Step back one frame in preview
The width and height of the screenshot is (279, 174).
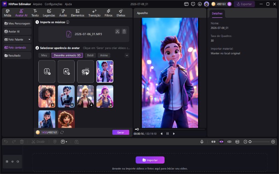tap(161, 134)
